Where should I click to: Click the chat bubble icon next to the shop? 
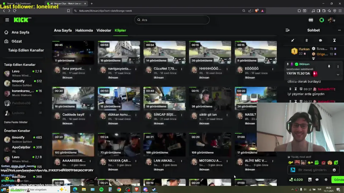(x=317, y=180)
